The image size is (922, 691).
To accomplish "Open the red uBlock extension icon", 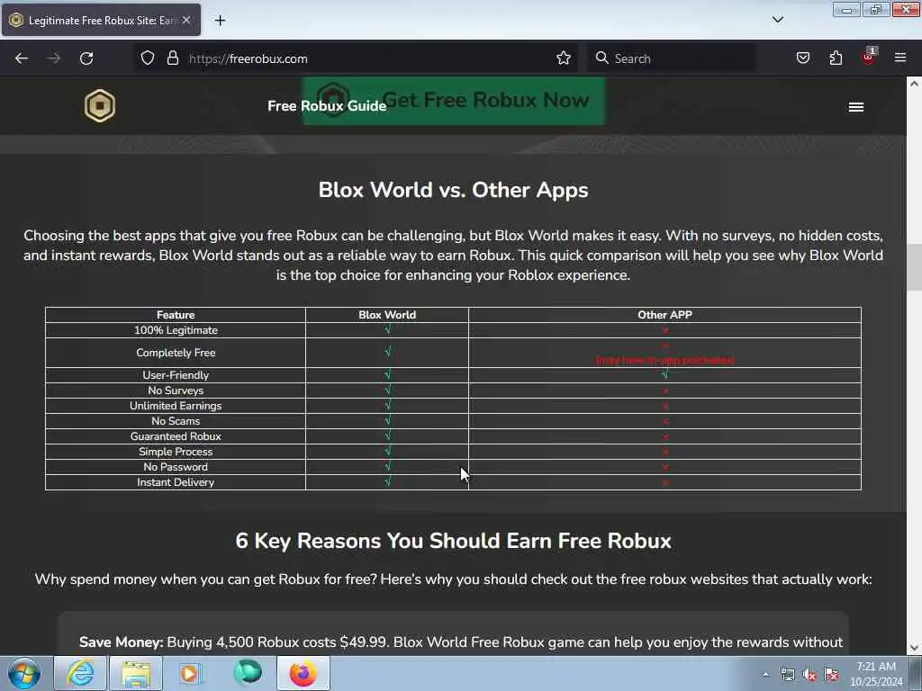I will pyautogui.click(x=869, y=57).
